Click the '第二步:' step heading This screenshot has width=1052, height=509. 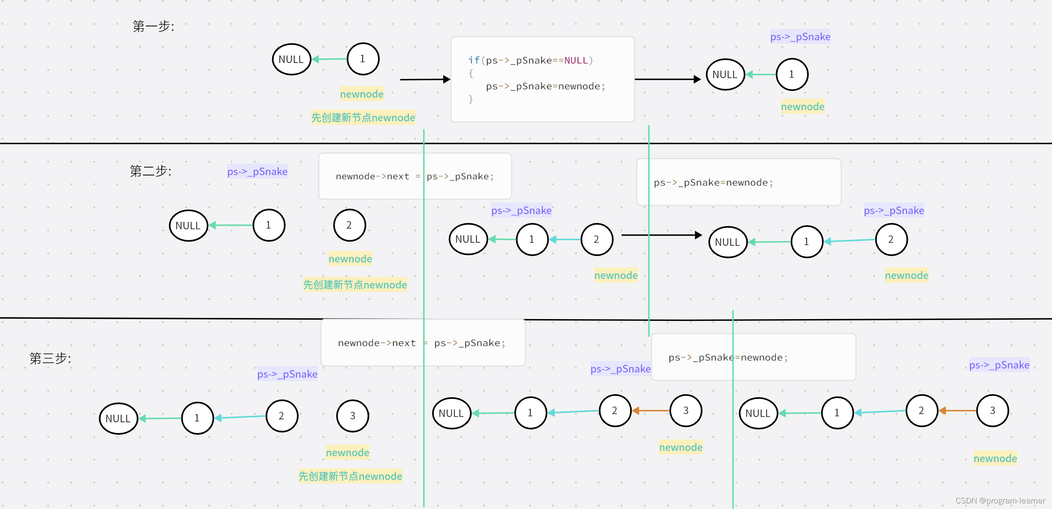click(151, 171)
